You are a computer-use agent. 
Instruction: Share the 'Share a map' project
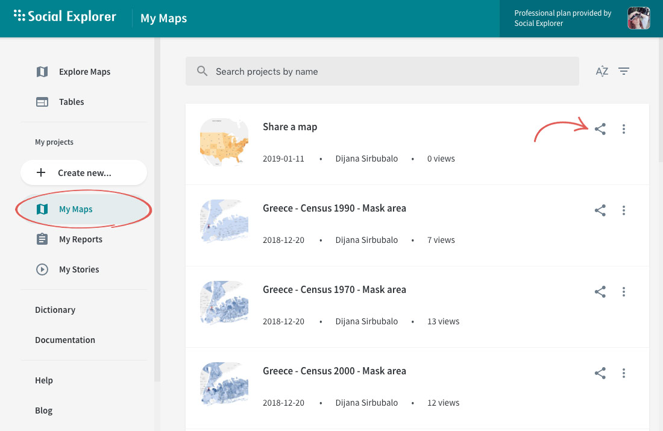[x=600, y=129]
